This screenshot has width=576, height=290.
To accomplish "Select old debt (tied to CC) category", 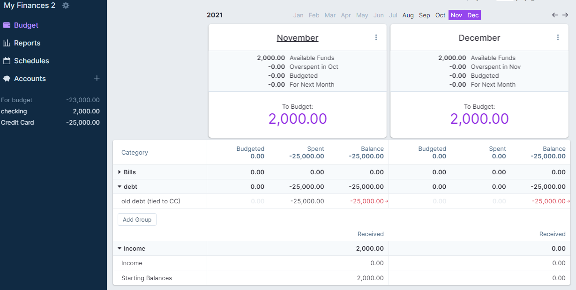I will click(151, 201).
